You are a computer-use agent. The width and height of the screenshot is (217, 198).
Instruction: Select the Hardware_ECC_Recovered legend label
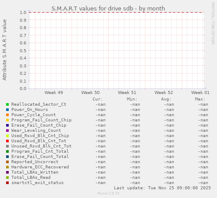pos(40,167)
